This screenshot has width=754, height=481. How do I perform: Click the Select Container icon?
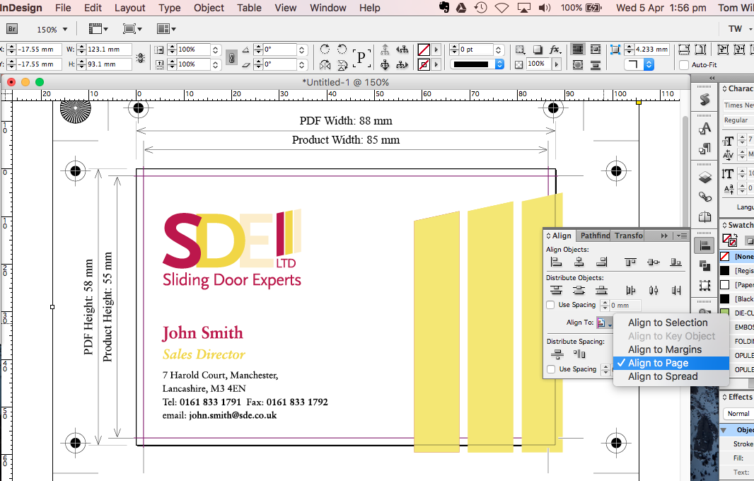click(385, 49)
